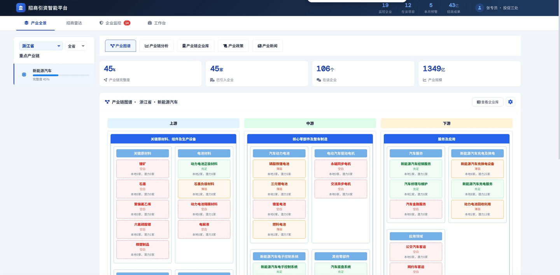Click the 在谈企业 chat icon
The height and width of the screenshot is (275, 560).
pos(318,80)
